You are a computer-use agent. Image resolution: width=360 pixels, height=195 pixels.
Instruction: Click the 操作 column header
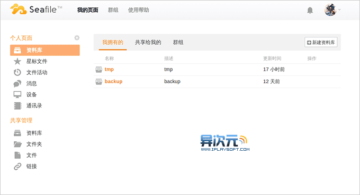[x=312, y=58]
